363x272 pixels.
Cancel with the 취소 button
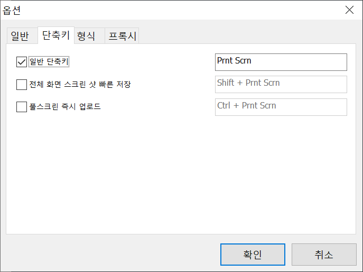click(324, 255)
